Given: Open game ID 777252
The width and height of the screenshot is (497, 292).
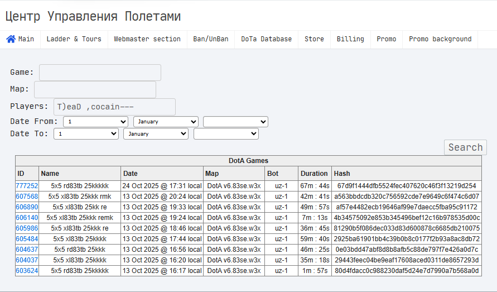Looking at the screenshot, I should coord(27,186).
